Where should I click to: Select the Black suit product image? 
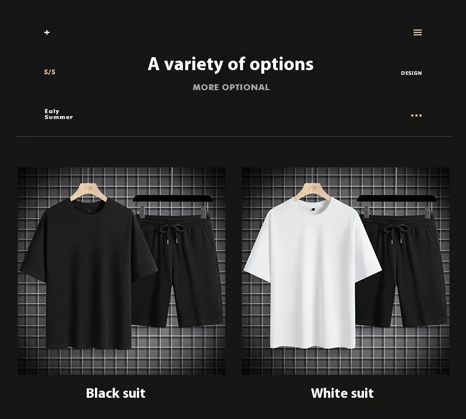(x=122, y=271)
